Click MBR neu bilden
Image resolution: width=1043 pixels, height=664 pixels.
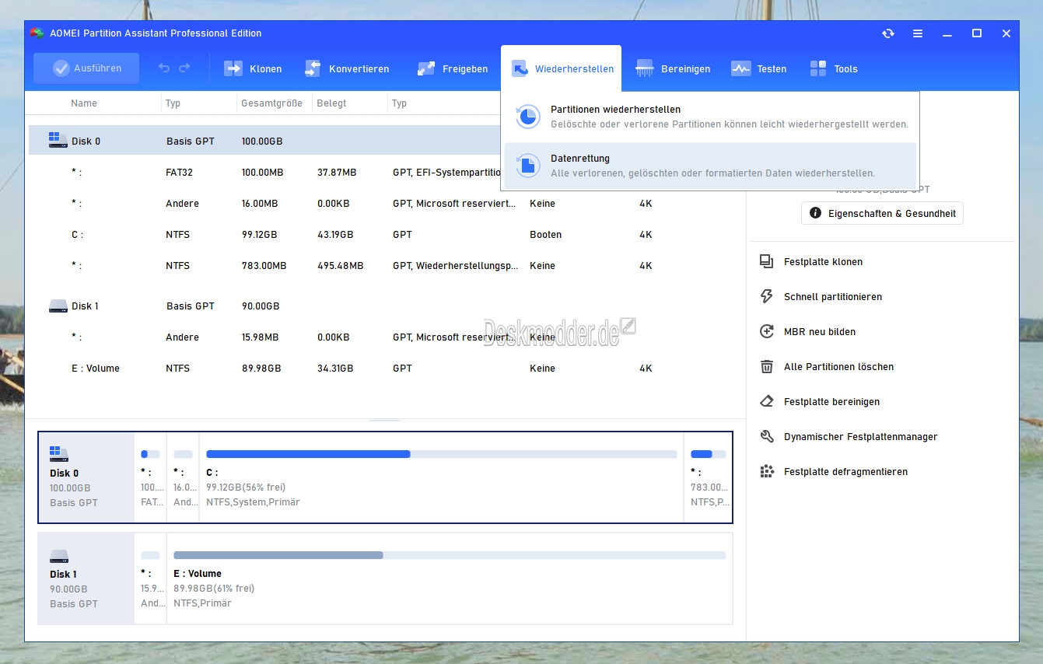(x=819, y=332)
